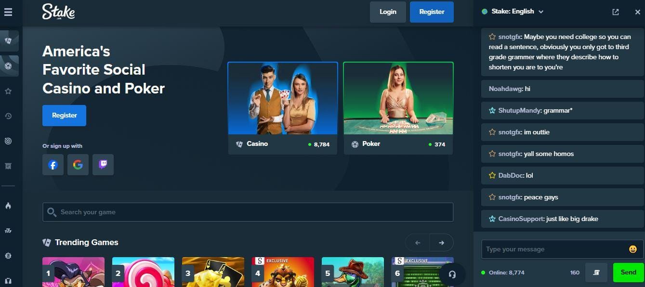This screenshot has width=645, height=287.
Task: Open exclusive trending game number 6
Action: [422, 272]
